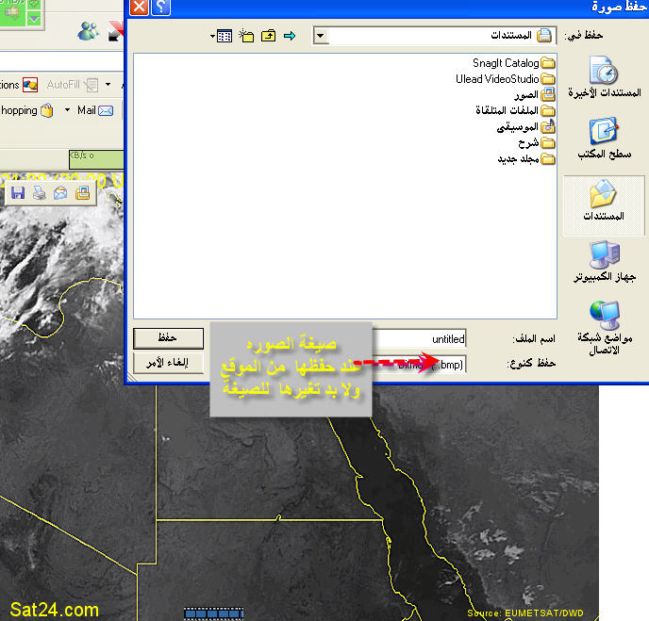
Task: Click the Shopping button in browser toolbar
Action: pyautogui.click(x=27, y=110)
